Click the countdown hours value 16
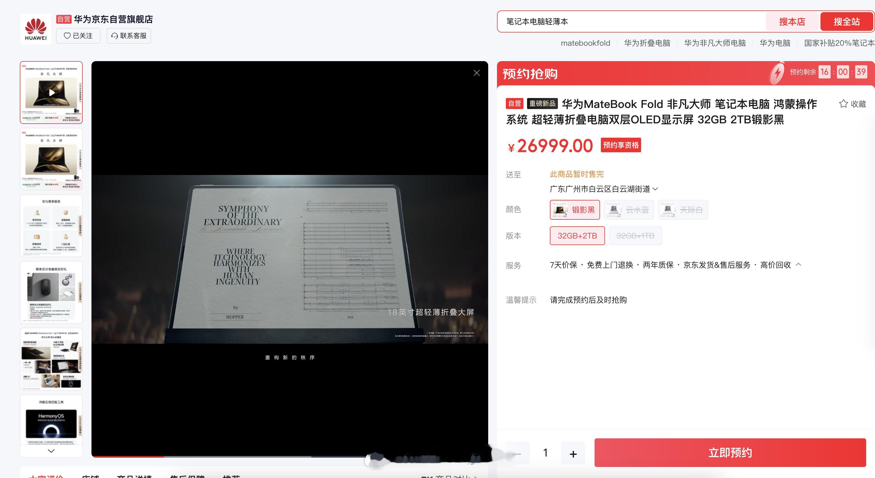875x478 pixels. 824,72
